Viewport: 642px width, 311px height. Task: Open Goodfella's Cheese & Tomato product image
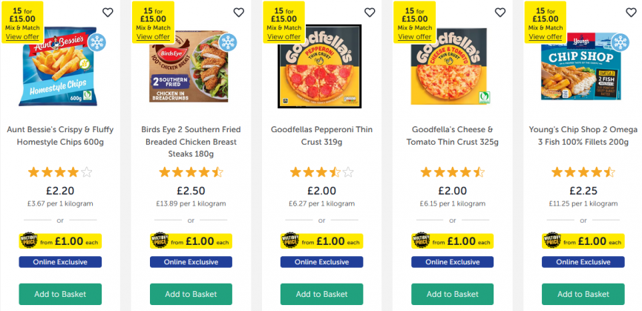tap(451, 66)
